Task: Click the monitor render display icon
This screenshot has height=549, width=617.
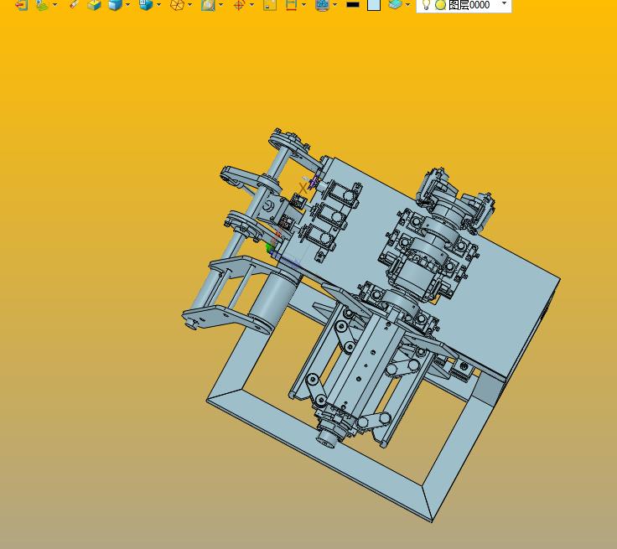Action: coord(322,5)
